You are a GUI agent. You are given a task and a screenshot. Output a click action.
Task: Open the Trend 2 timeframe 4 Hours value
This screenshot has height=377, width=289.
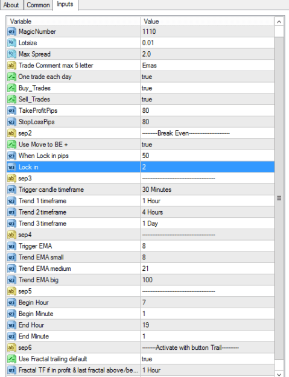click(208, 212)
